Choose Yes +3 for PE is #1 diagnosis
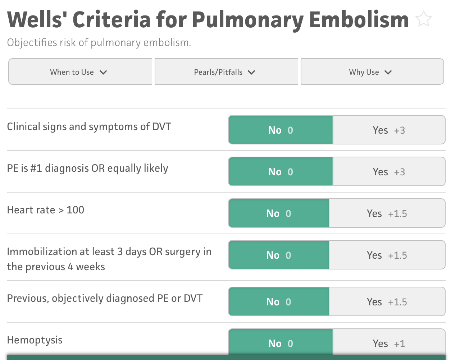Viewport: 451px width, 360px height. pyautogui.click(x=389, y=172)
